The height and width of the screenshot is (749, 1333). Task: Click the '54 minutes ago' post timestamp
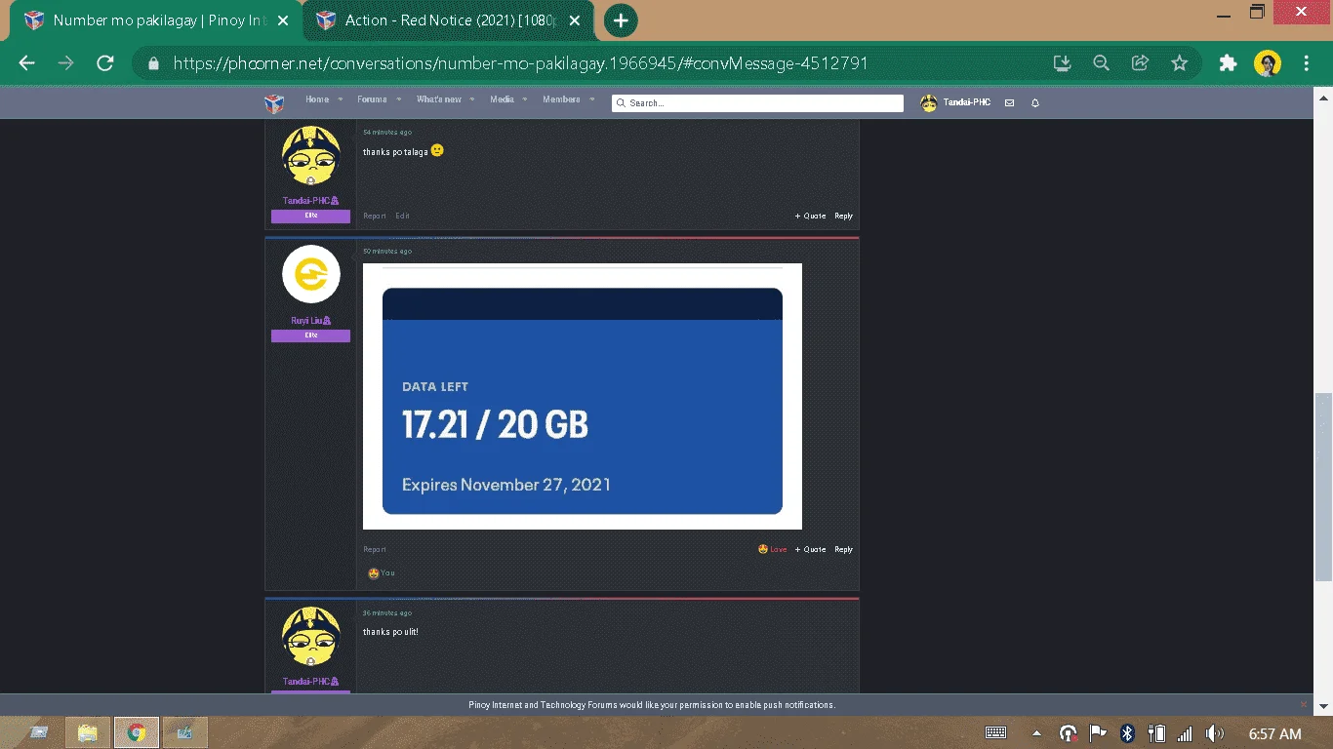coord(387,132)
